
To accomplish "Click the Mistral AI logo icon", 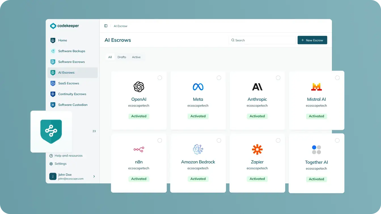I will 316,87.
